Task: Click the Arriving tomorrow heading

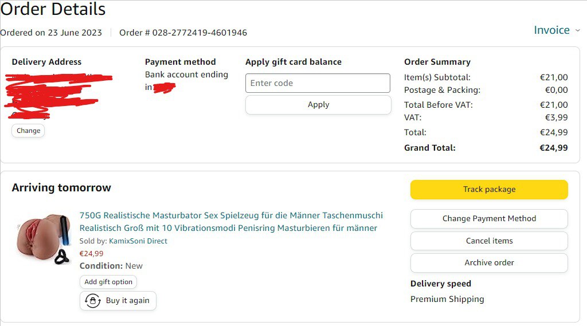Action: [61, 188]
